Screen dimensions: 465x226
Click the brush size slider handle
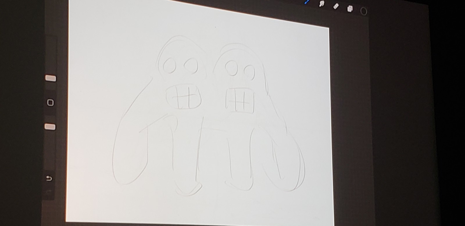pos(51,78)
